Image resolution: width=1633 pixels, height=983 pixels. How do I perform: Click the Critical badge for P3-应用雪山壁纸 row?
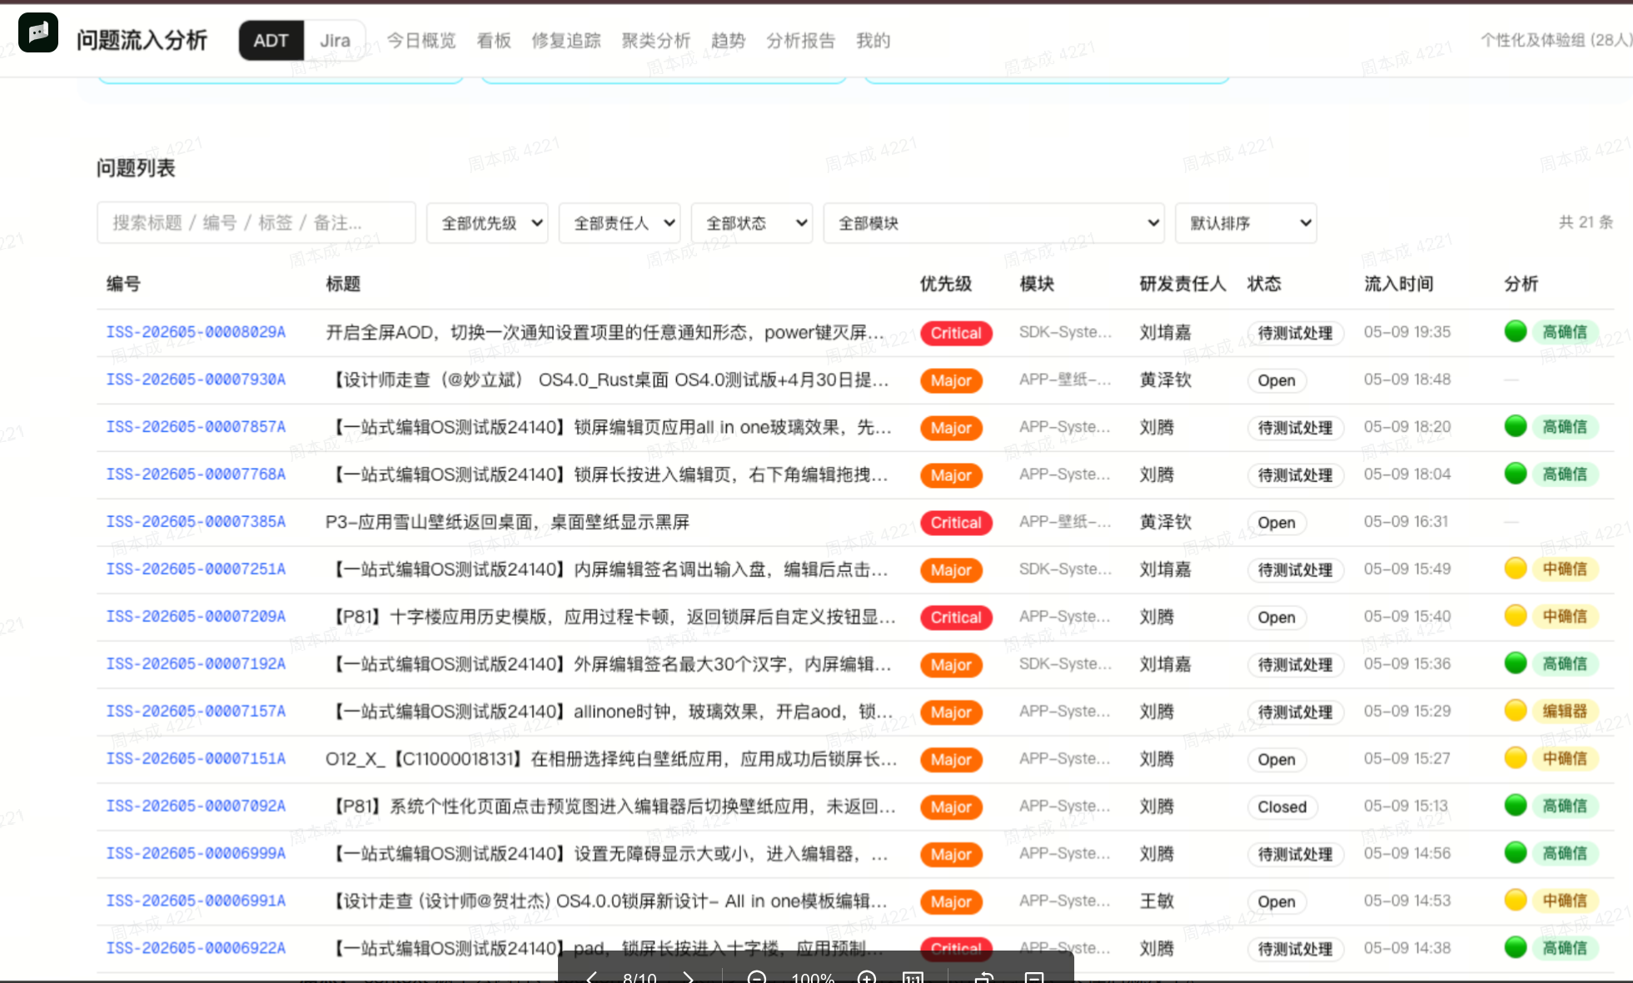956,523
